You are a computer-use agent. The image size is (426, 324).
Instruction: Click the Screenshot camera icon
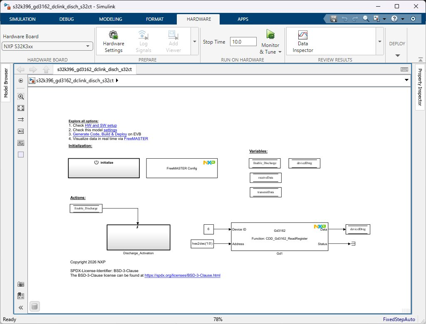tap(21, 284)
